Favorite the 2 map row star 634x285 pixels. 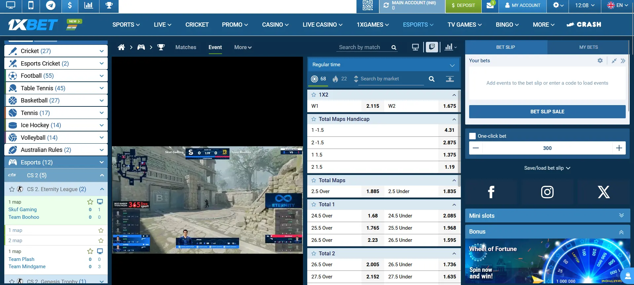click(101, 241)
